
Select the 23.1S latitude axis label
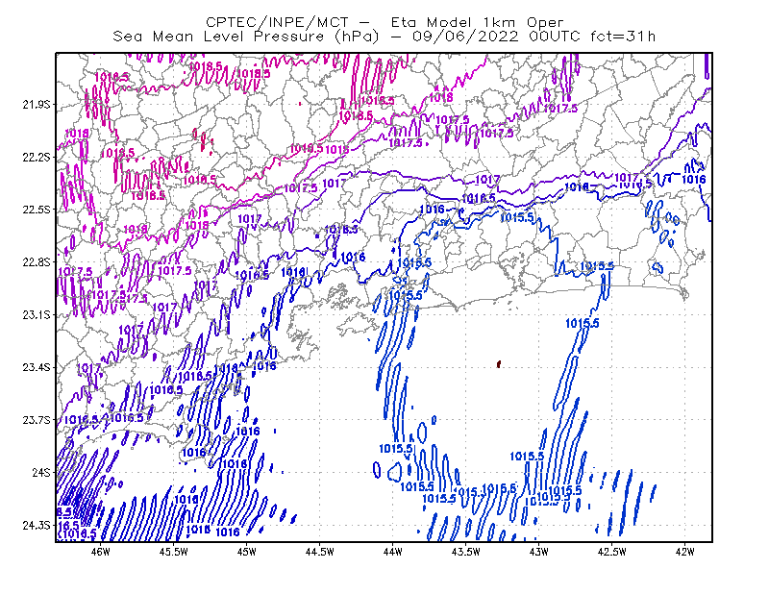pos(37,314)
